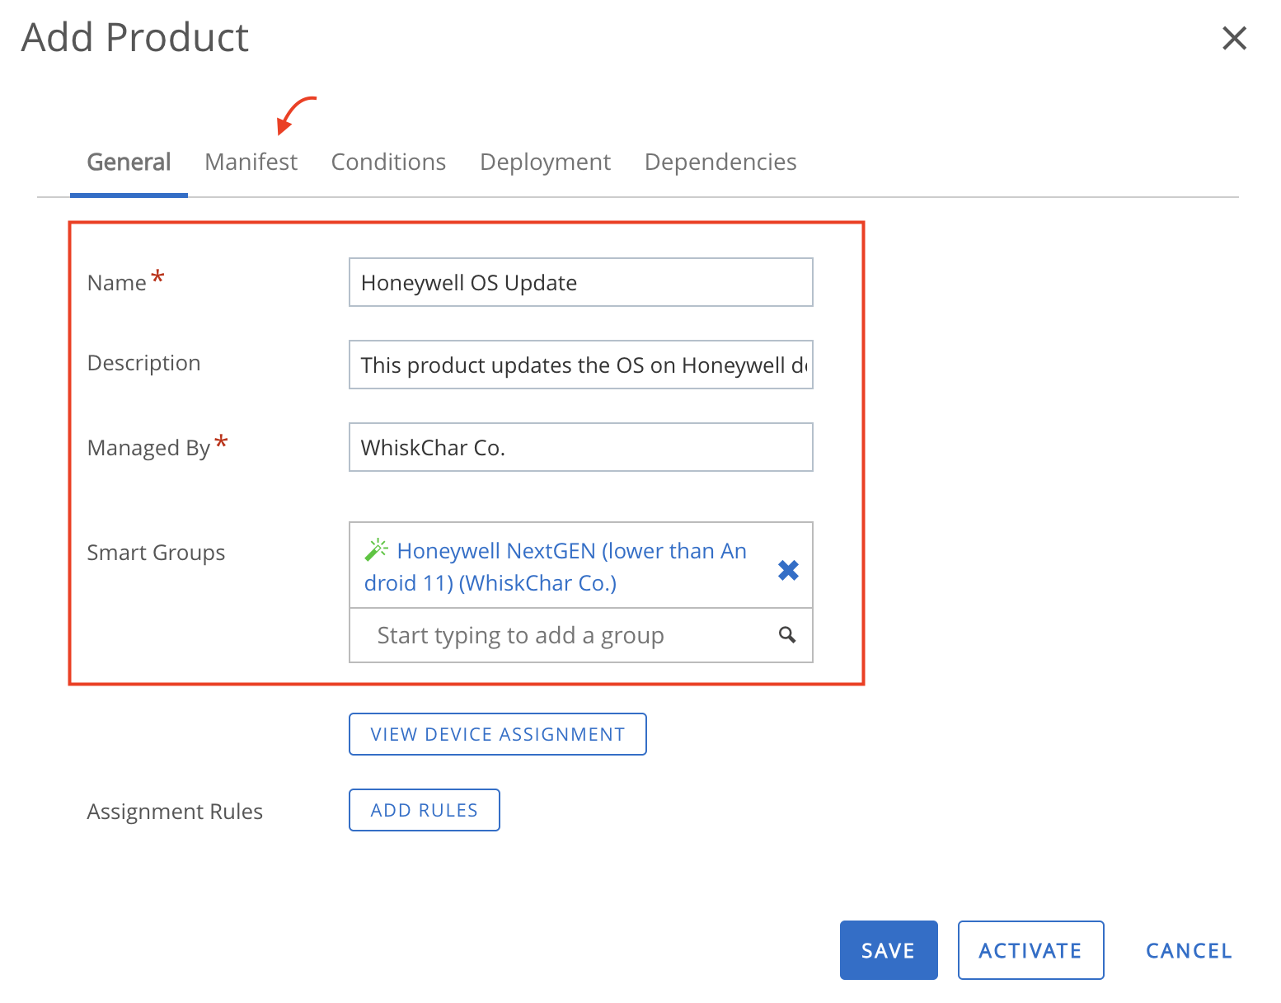Click VIEW DEVICE ASSIGNMENT

(497, 733)
